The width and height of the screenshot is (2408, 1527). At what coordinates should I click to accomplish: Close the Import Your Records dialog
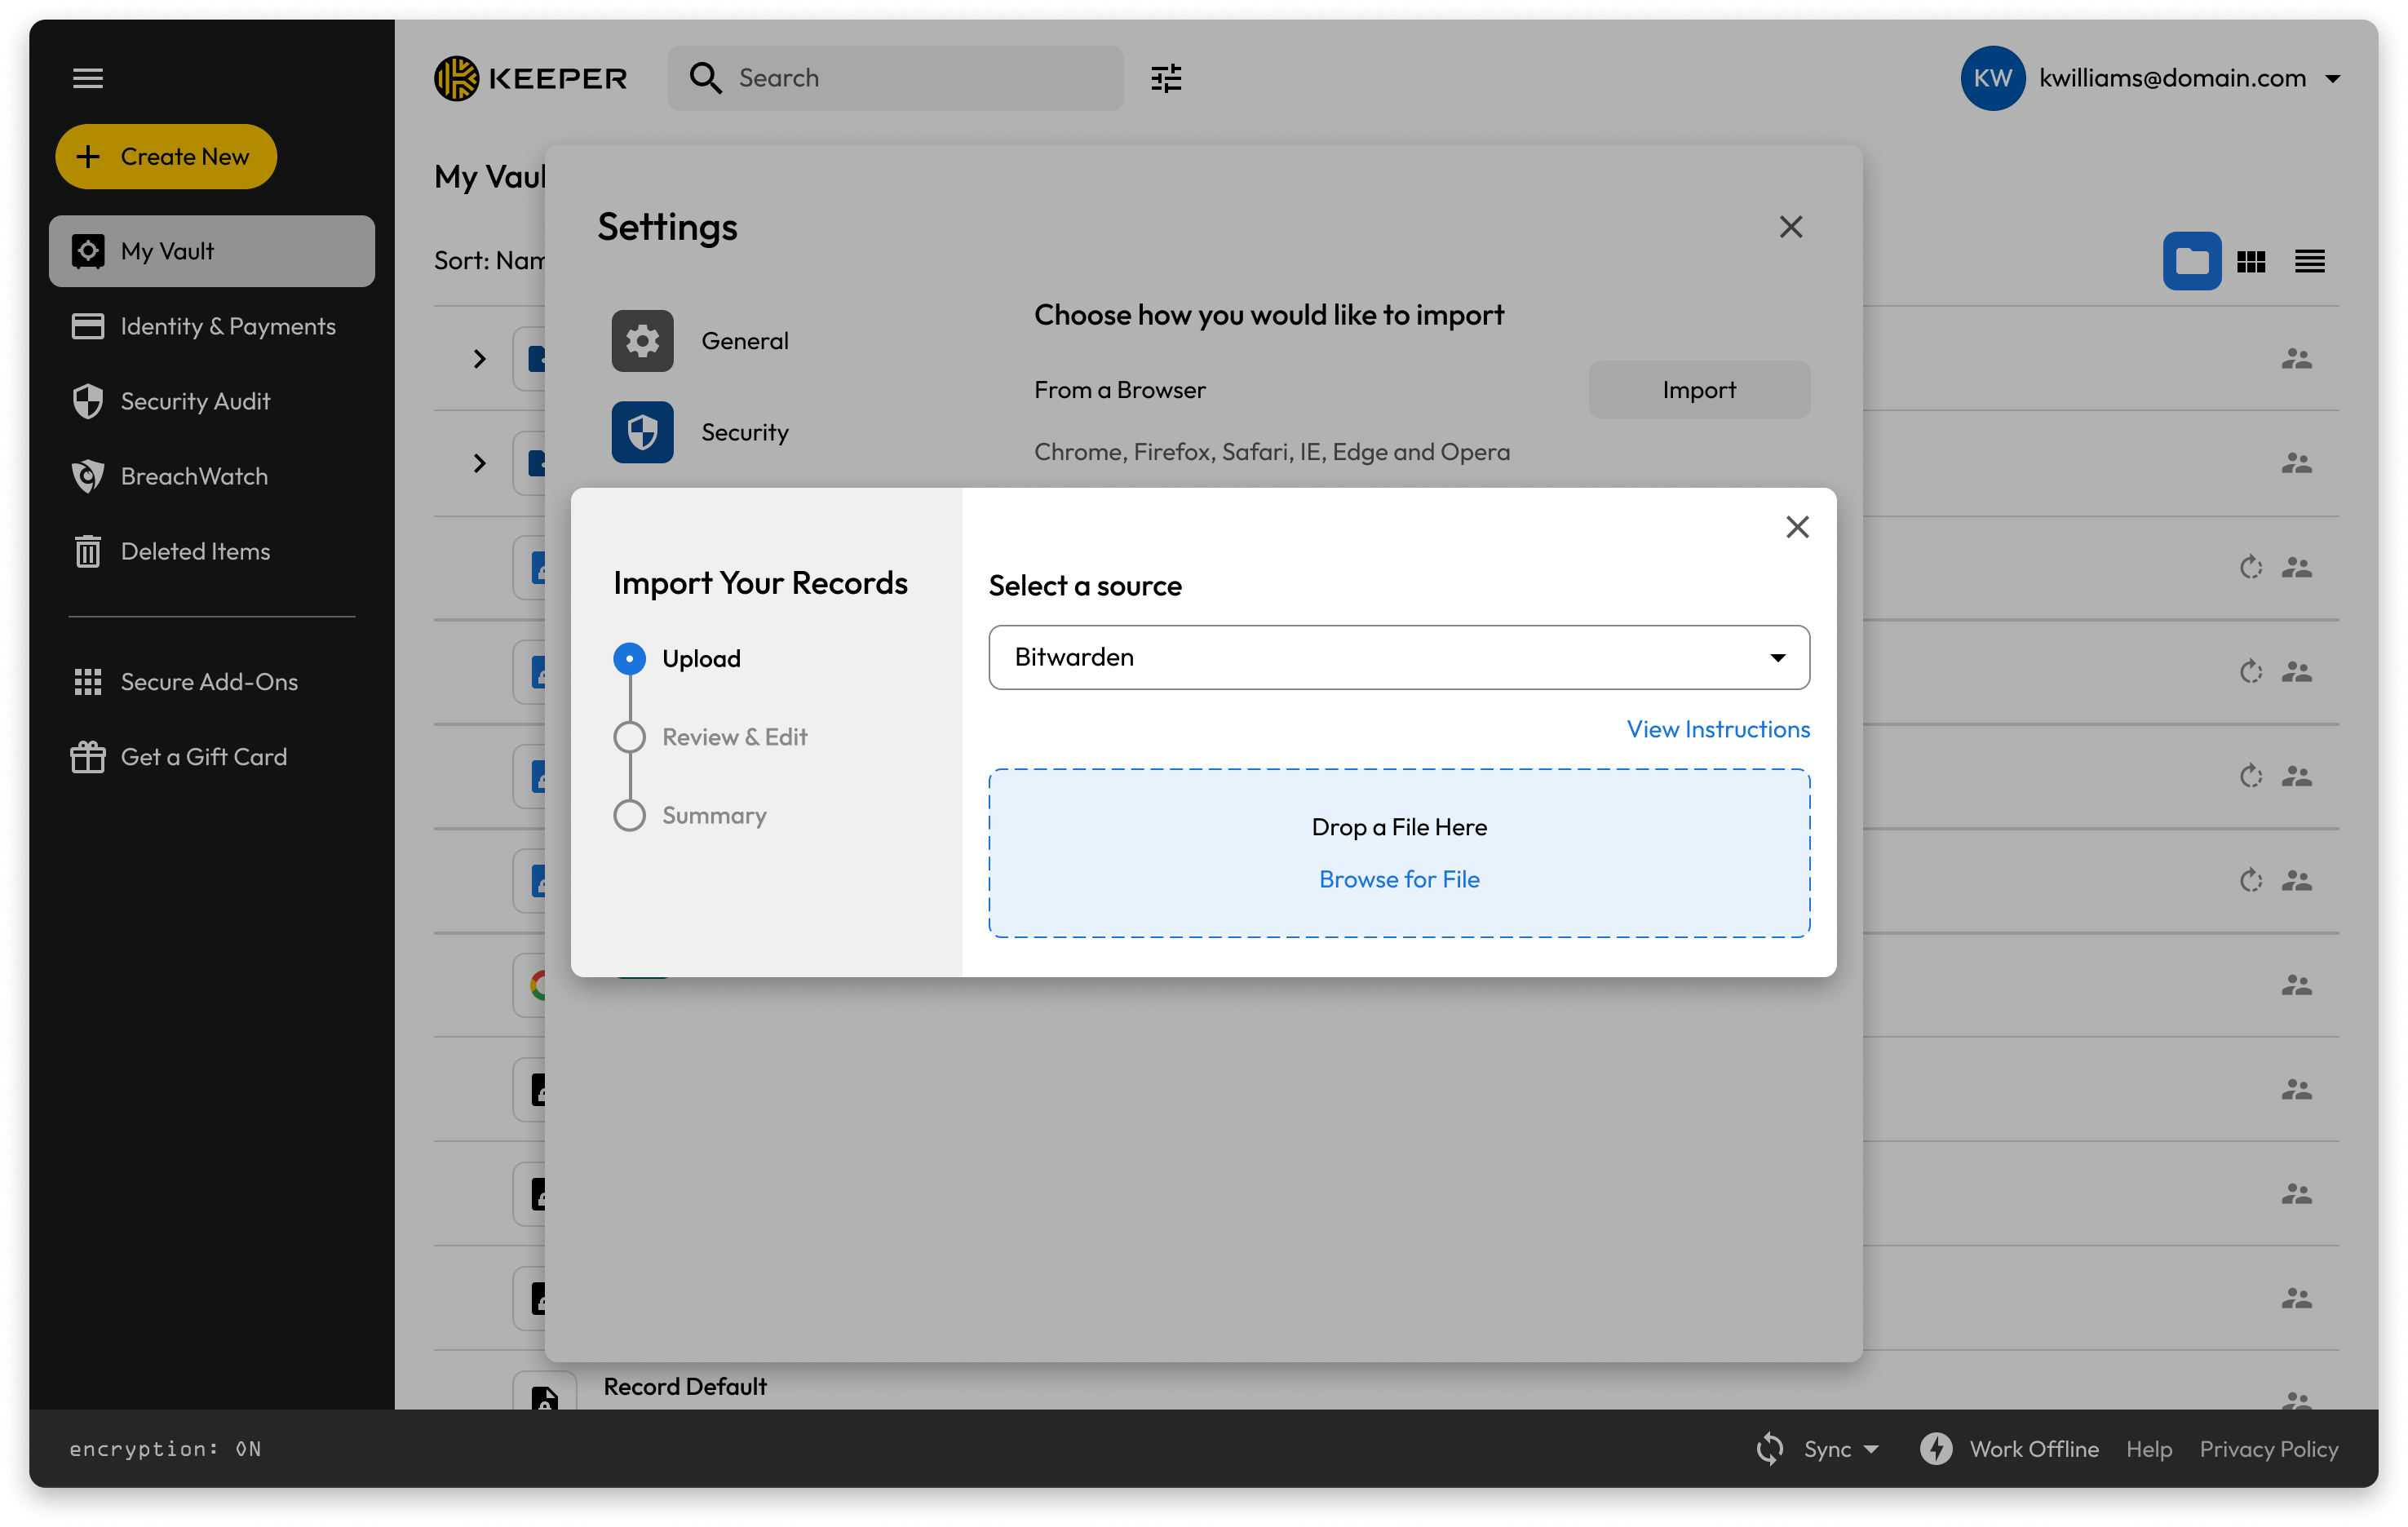[1797, 527]
